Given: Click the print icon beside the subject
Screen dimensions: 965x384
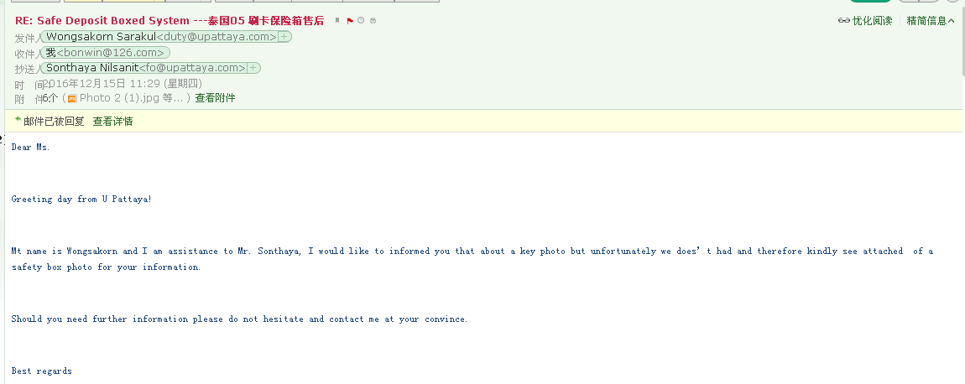Looking at the screenshot, I should (373, 20).
